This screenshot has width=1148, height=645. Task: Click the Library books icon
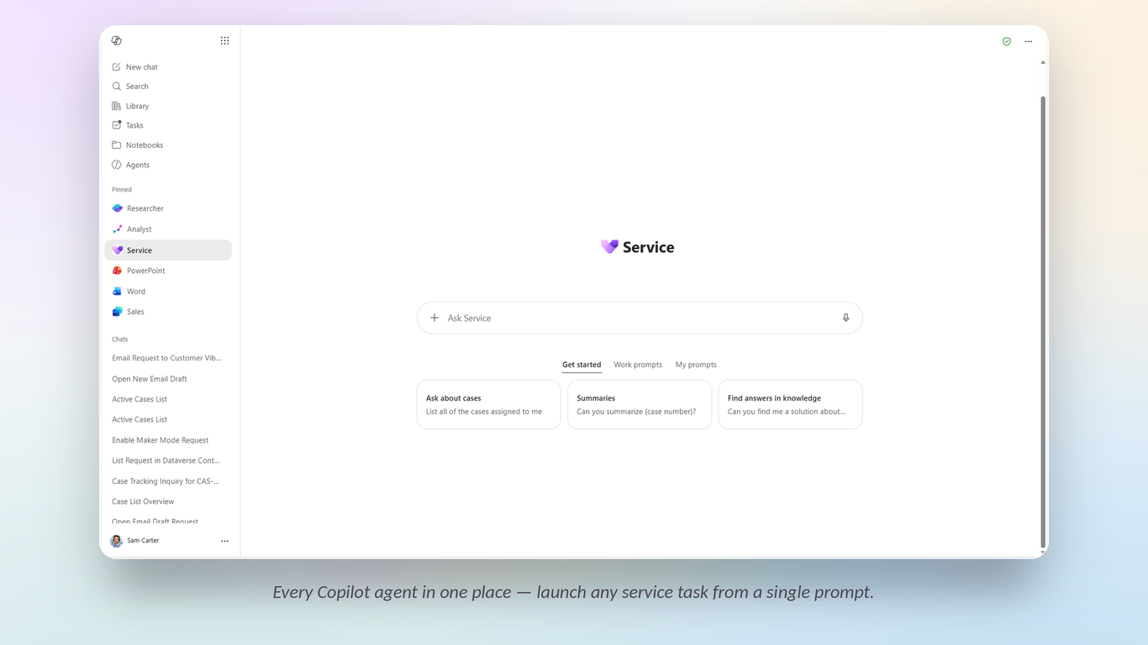(x=117, y=106)
